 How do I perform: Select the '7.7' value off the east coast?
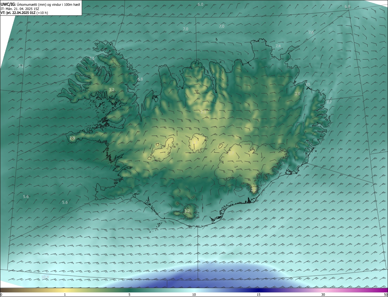[329, 102]
